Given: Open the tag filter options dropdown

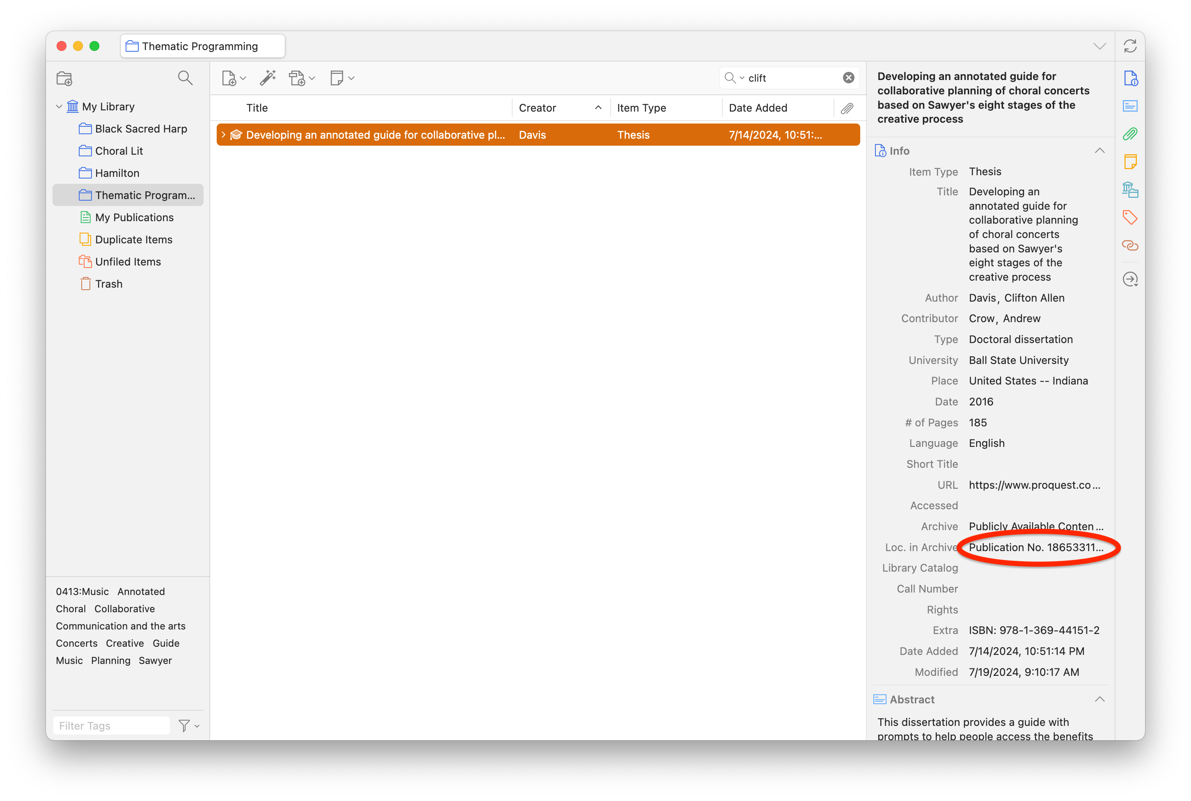Looking at the screenshot, I should tap(188, 725).
